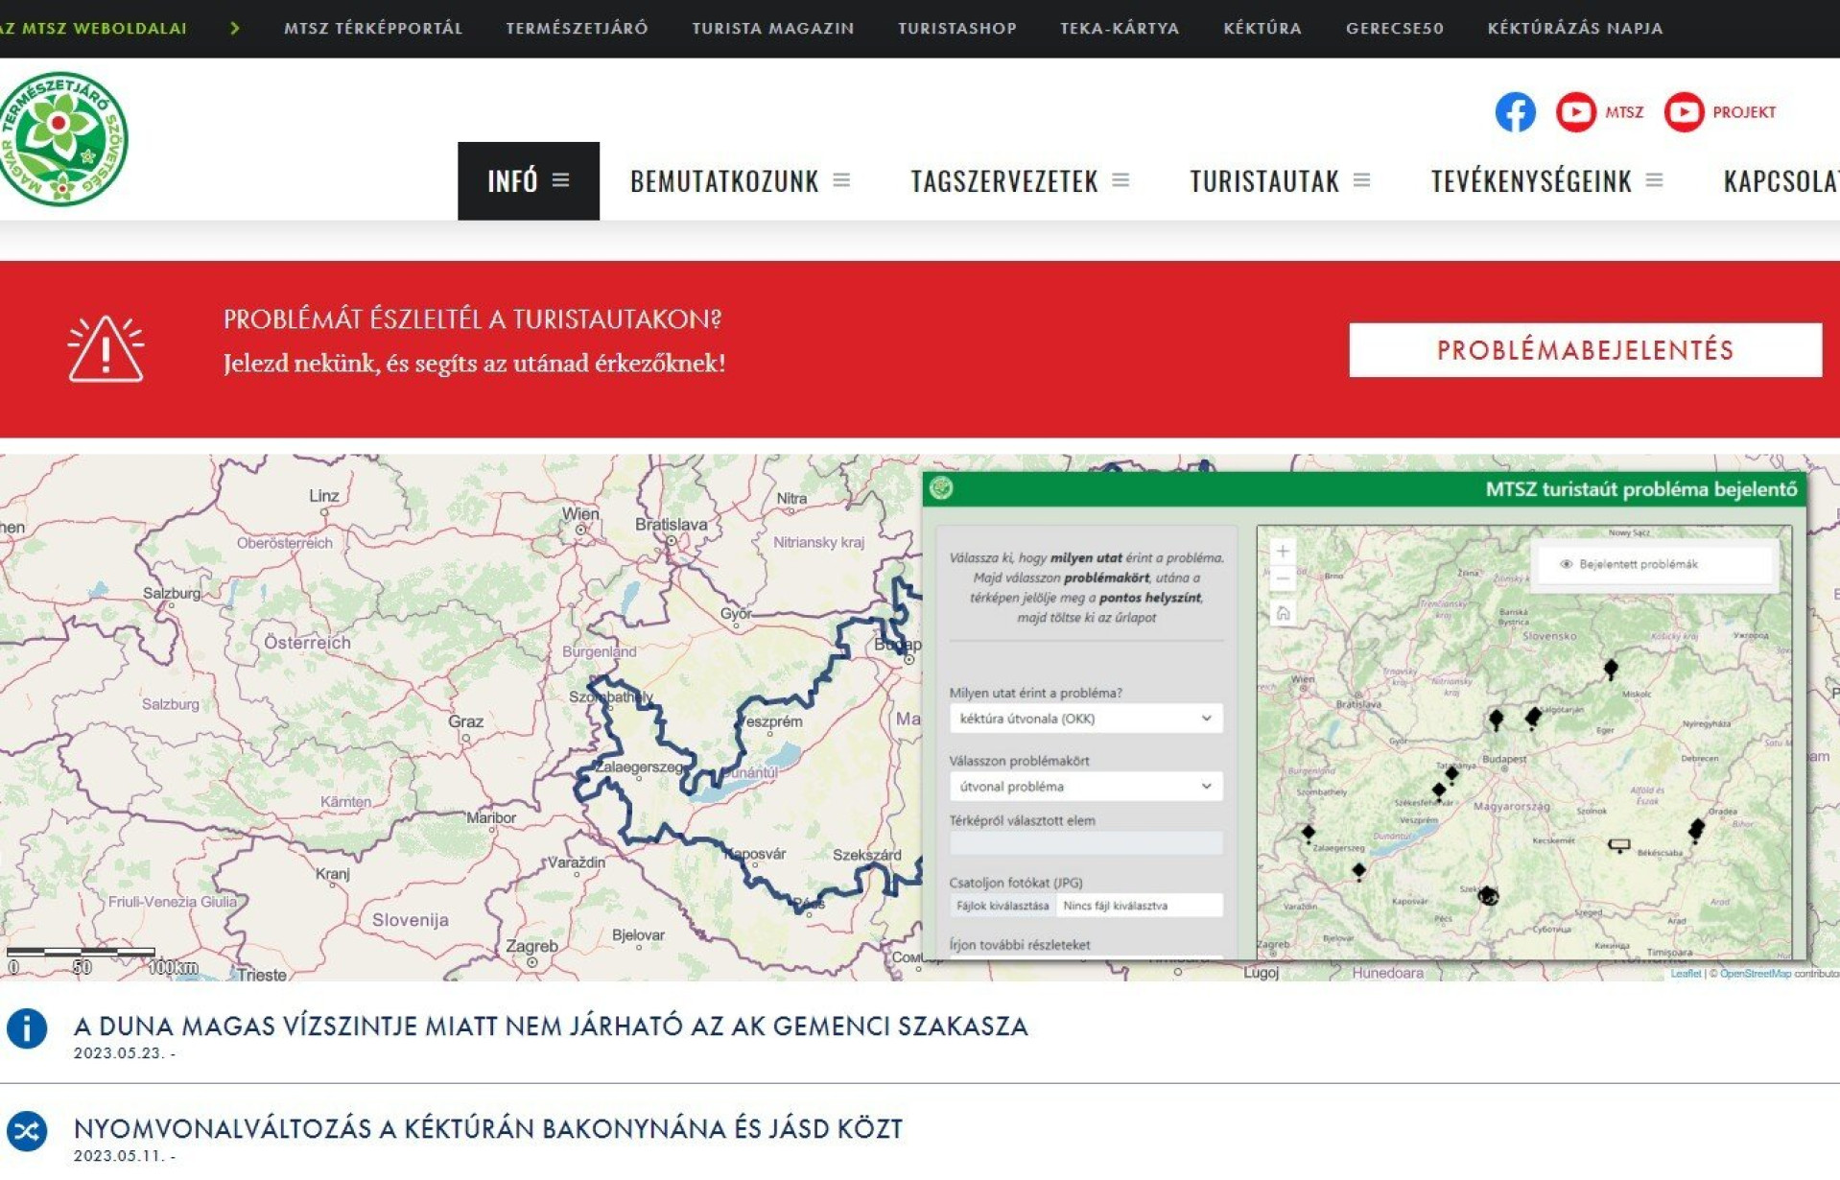Click the problem marker near Zalaegerszeg on reporter map
The width and height of the screenshot is (1840, 1180).
click(1309, 832)
